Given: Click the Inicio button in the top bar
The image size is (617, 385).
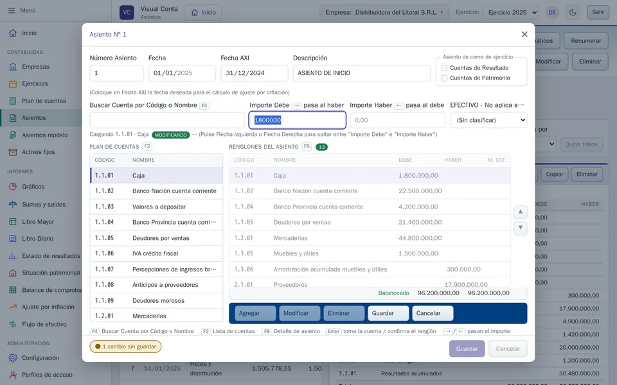Looking at the screenshot, I should (x=204, y=13).
